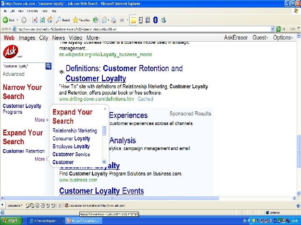Click the Discussions unavailable warning icon
Screen dimensions: 301x225
click(66, 205)
